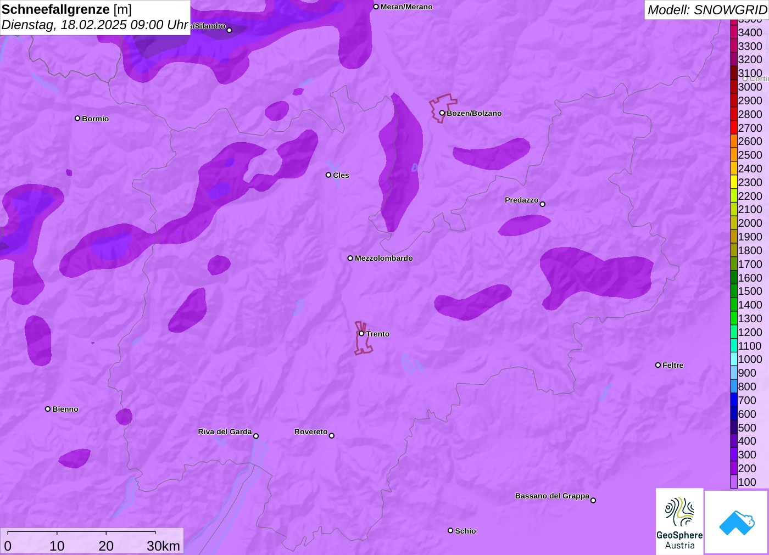Click the 500 legend value

point(747,428)
